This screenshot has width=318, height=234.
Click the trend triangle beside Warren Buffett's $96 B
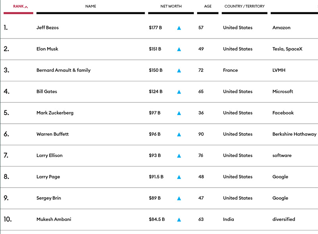[x=179, y=134]
